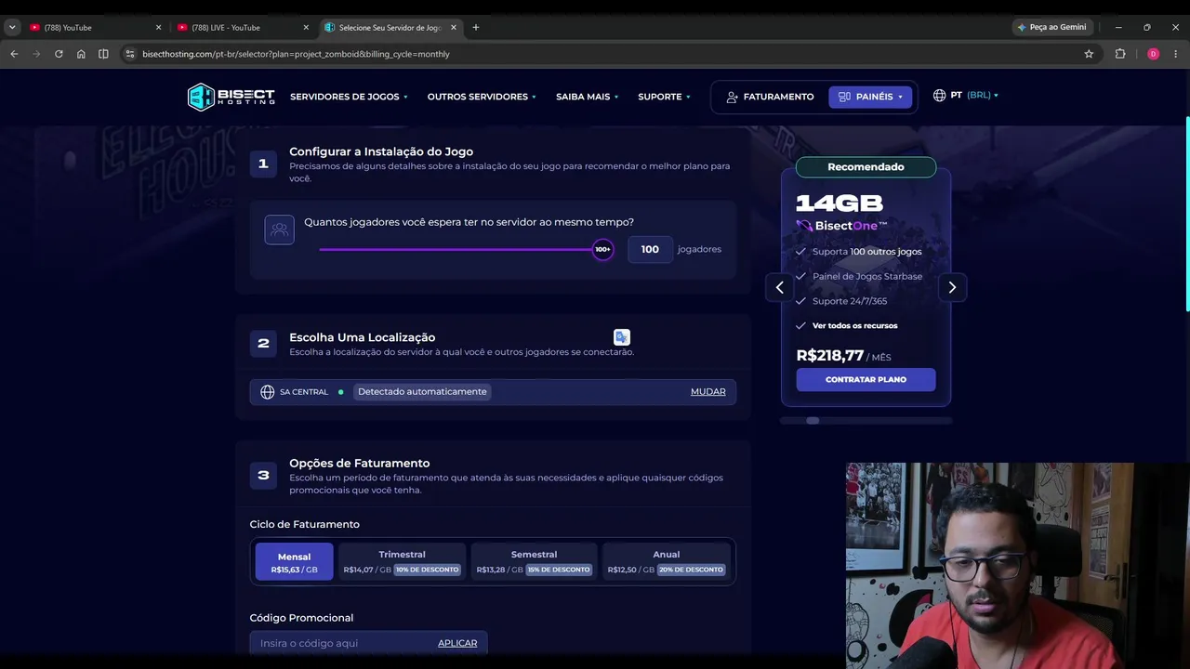Show previous recommended plan arrow
Image resolution: width=1190 pixels, height=669 pixels.
click(x=780, y=287)
